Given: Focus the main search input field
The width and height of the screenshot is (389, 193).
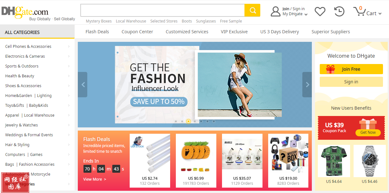Looking at the screenshot, I should tap(163, 10).
